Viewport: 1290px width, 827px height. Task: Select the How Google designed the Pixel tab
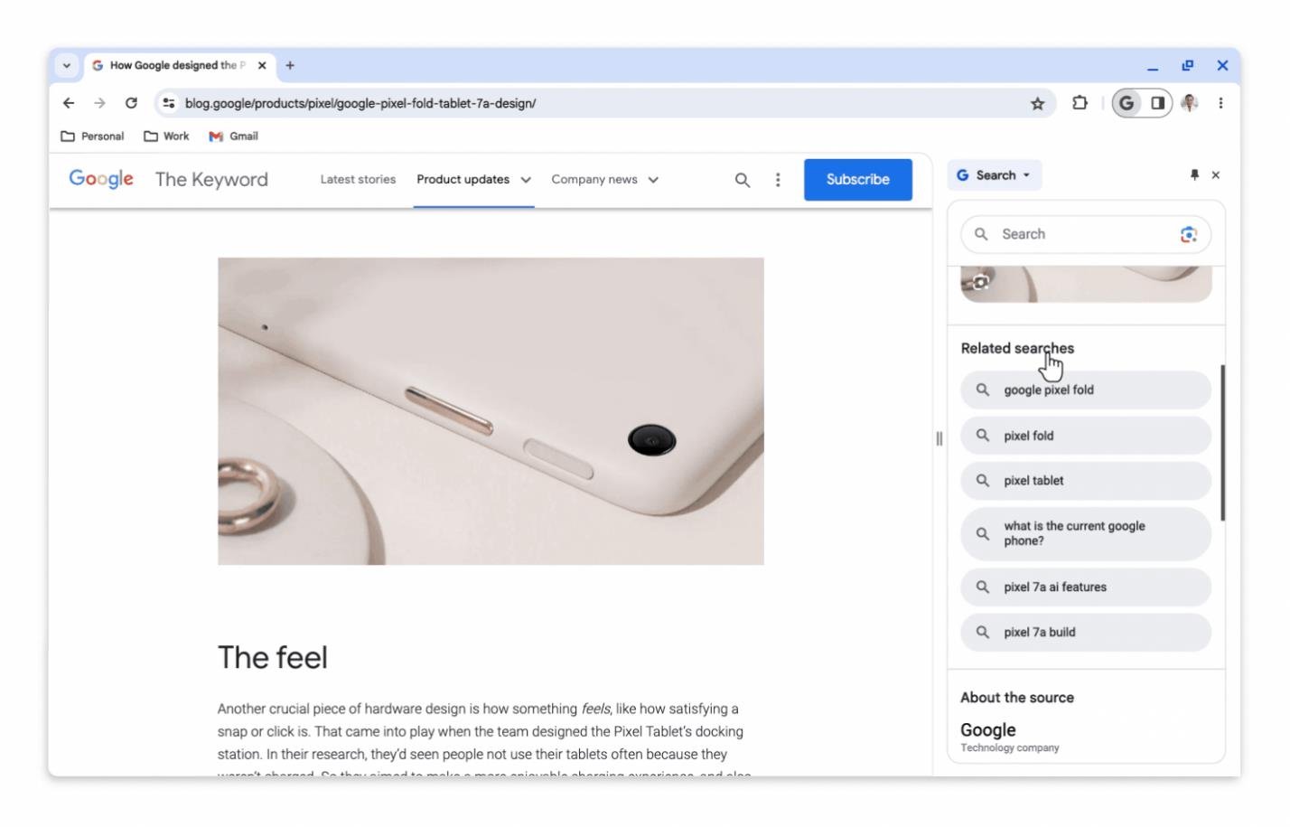(178, 65)
